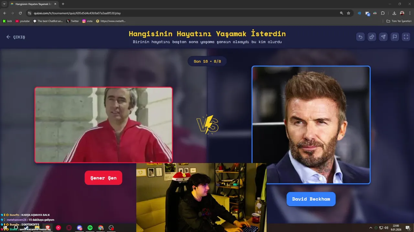This screenshot has height=232, width=414.
Task: Click the undo arrow button in quiz header
Action: tap(360, 37)
